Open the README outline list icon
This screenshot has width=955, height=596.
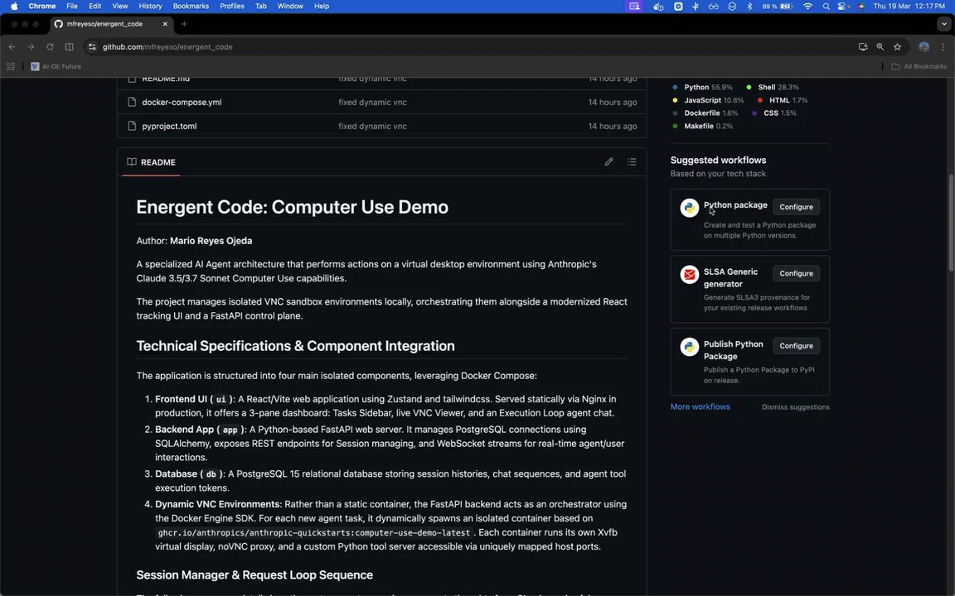click(x=632, y=161)
